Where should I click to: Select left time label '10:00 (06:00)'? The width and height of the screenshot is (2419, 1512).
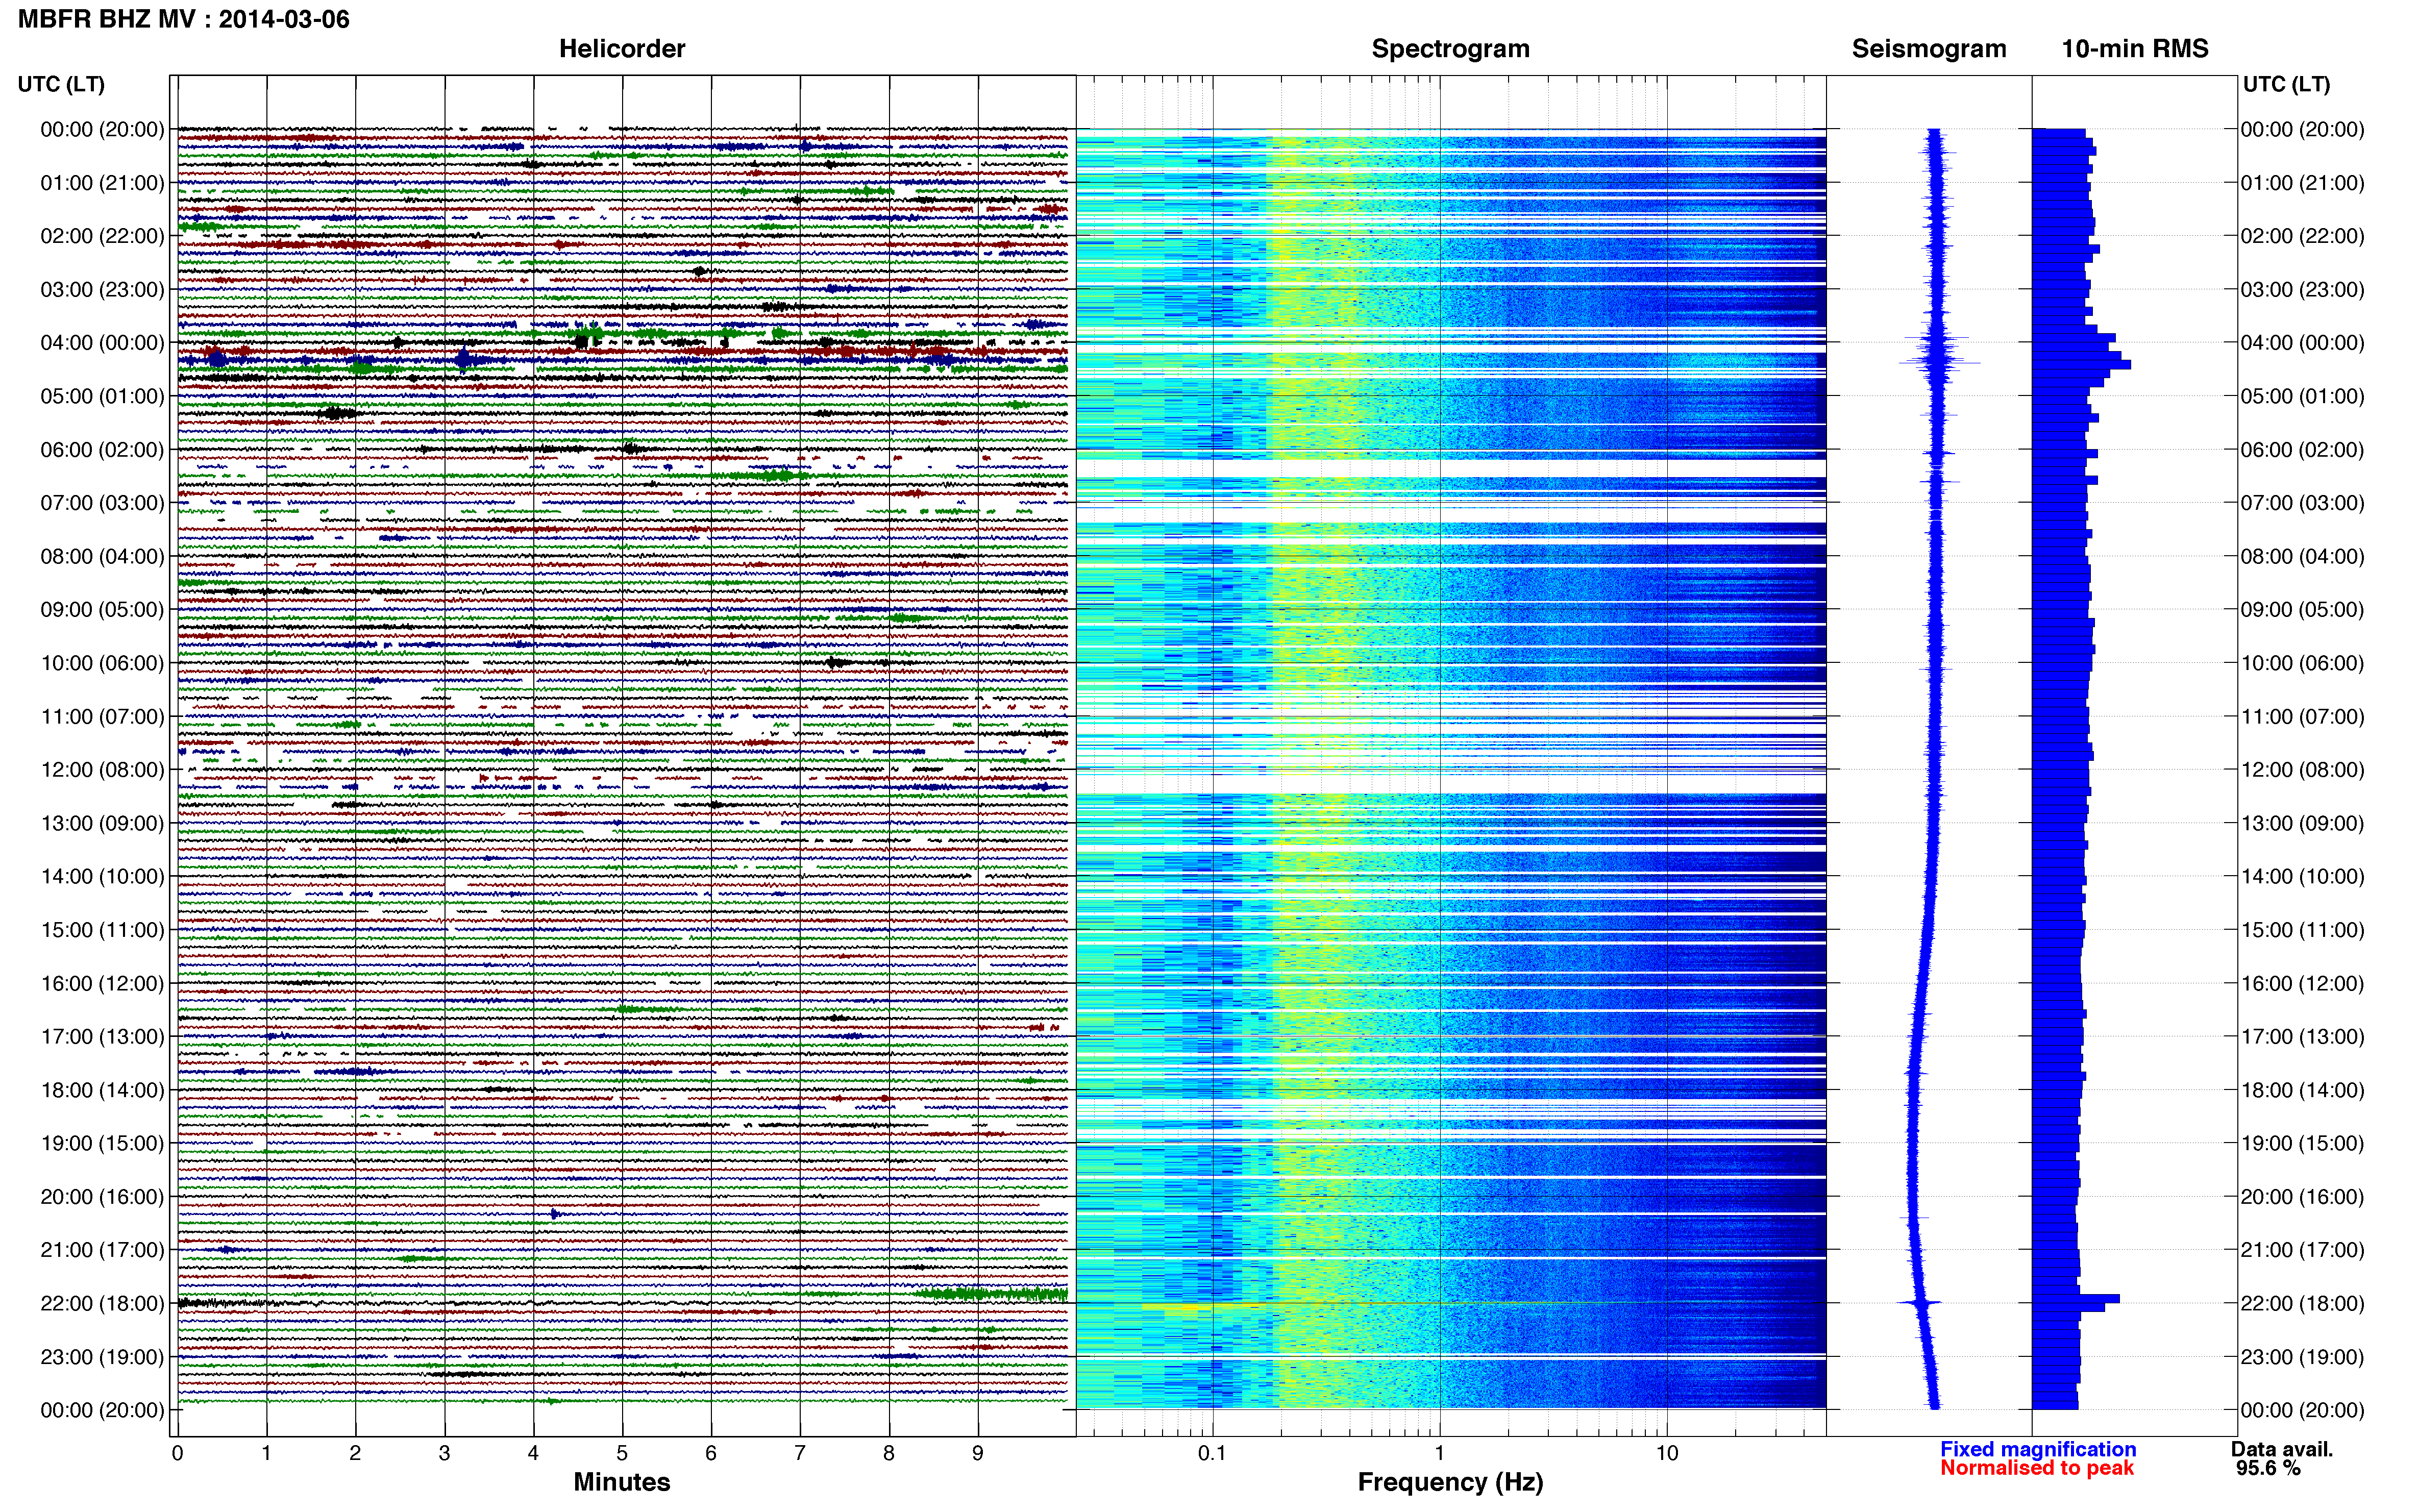tap(102, 663)
